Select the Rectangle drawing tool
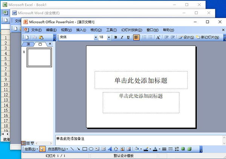Image resolution: width=226 pixels, height=159 pixels. click(x=85, y=149)
